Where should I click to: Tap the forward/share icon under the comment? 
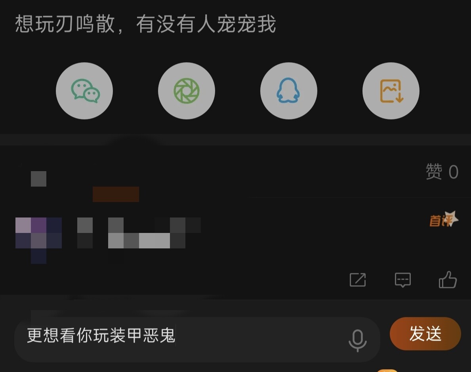pos(358,280)
